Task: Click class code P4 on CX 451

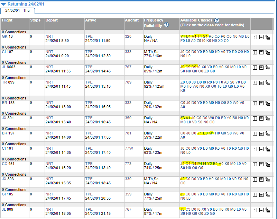Action: coord(200,164)
